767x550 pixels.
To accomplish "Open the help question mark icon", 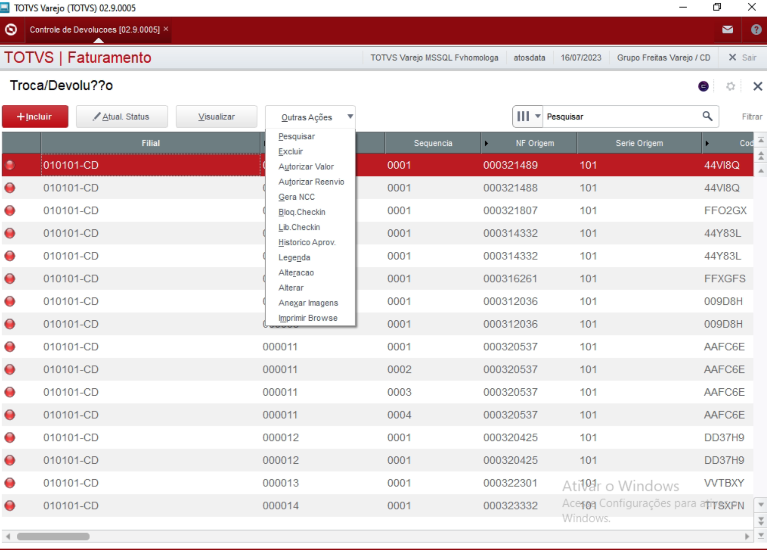I will [x=756, y=29].
